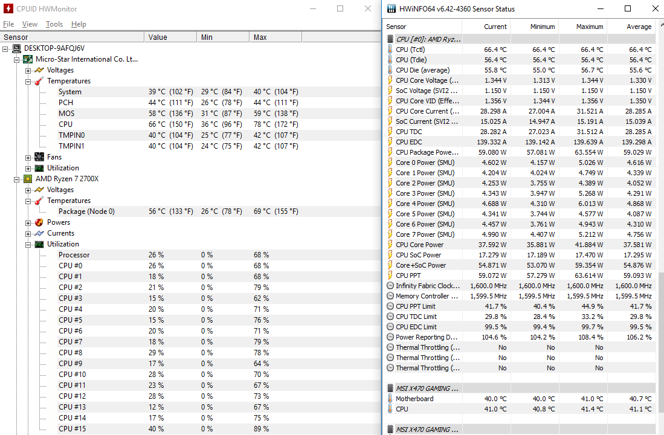The width and height of the screenshot is (664, 435).
Task: Collapse the DESKTOP-9AFQJ6V tree node
Action: (5, 49)
